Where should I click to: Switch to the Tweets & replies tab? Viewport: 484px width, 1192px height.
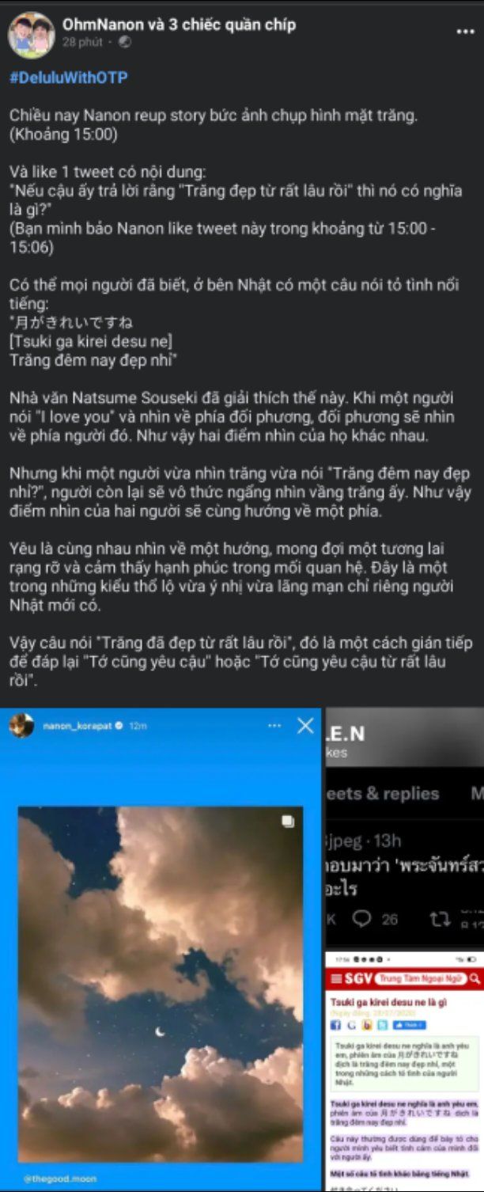click(x=383, y=793)
